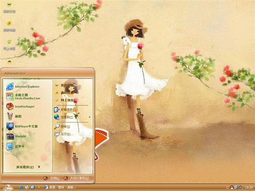The width and height of the screenshot is (255, 191).
Task: Expand the quick launch overflow chevron
Action: 39,187
